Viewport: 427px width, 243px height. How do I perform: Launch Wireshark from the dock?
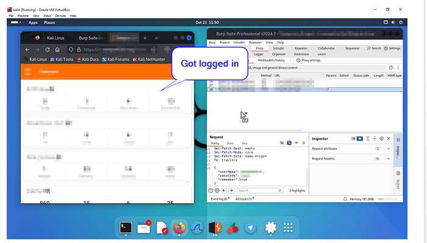(197, 228)
